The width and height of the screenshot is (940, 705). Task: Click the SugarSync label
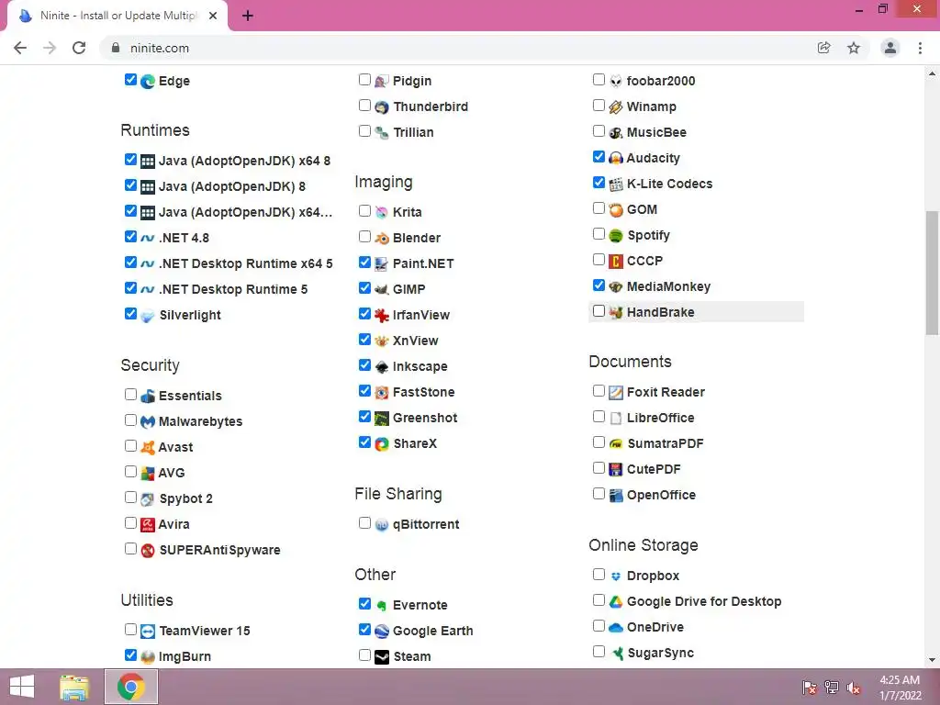pos(661,653)
